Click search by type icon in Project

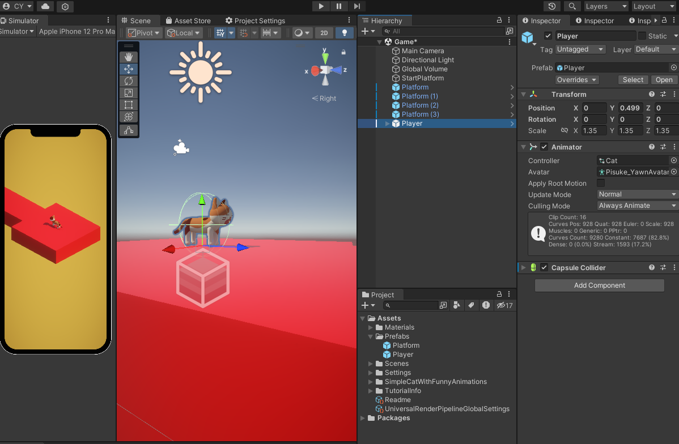tap(456, 305)
